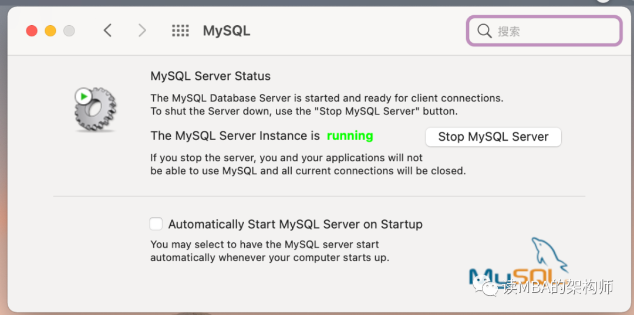Close the MySQL preferences window

pyautogui.click(x=32, y=31)
